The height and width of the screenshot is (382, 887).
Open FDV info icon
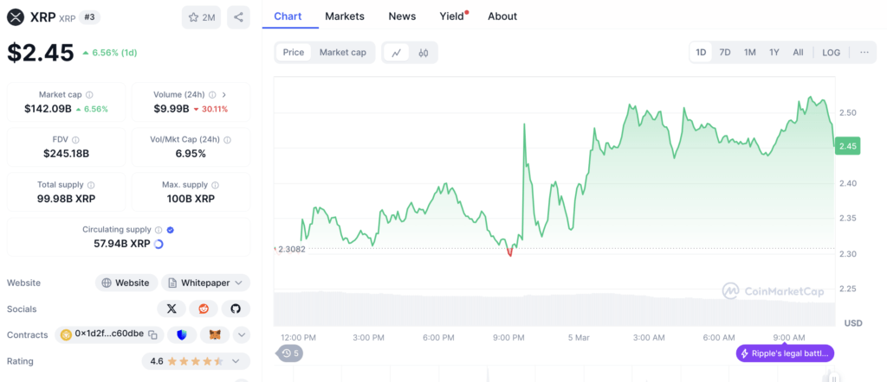[x=76, y=140]
